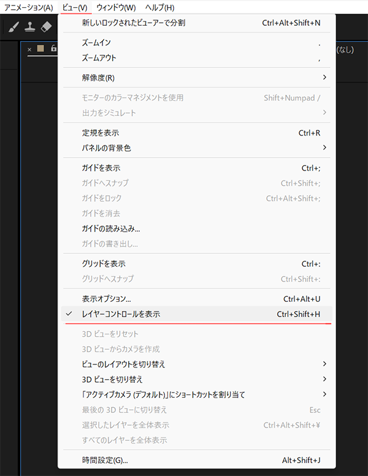Toggle レイヤーコントロールを表示 checkmark
Image resolution: width=368 pixels, height=476 pixels.
(121, 314)
